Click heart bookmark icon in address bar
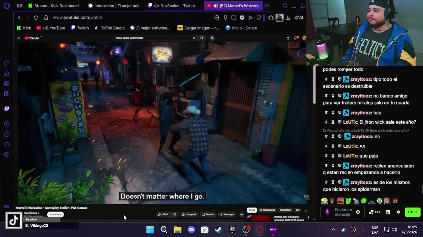 pos(259,18)
